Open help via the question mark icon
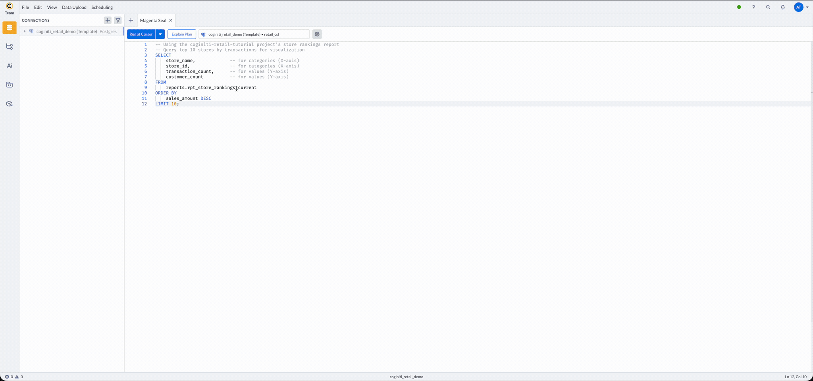The width and height of the screenshot is (813, 381). coord(753,7)
